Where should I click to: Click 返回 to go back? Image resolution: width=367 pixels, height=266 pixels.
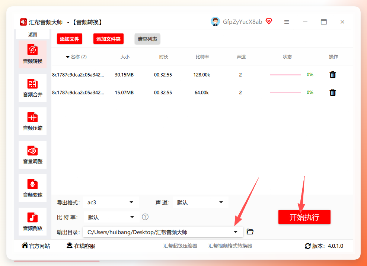[32, 35]
